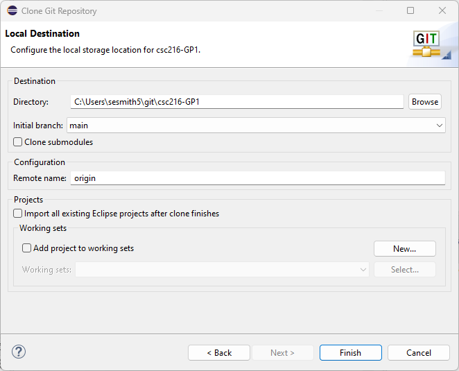The height and width of the screenshot is (371, 459).
Task: Click New... working set button
Action: (x=404, y=248)
